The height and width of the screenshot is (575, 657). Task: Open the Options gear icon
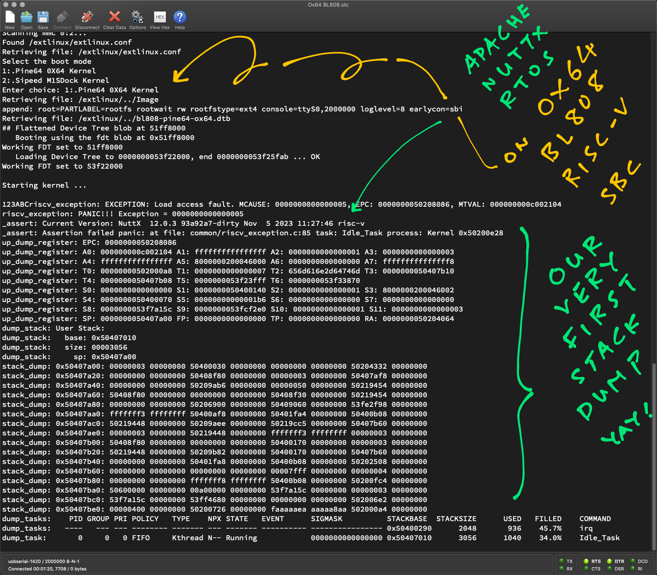(137, 17)
